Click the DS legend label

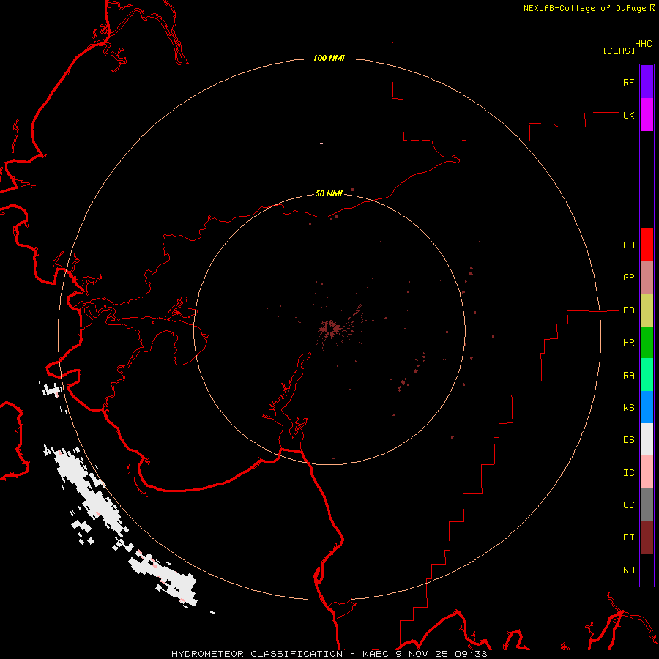[x=629, y=440]
